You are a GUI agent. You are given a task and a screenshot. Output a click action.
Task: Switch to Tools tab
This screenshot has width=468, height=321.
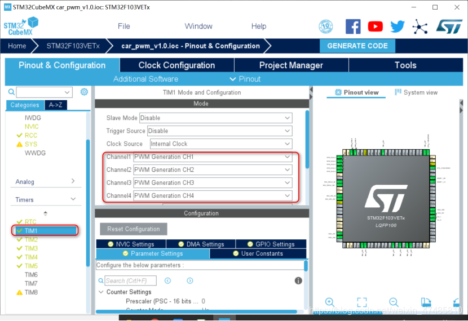point(405,65)
